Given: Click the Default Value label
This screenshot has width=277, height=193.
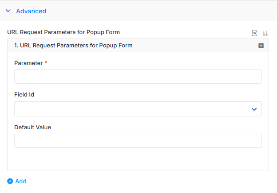Looking at the screenshot, I should coord(33,127).
